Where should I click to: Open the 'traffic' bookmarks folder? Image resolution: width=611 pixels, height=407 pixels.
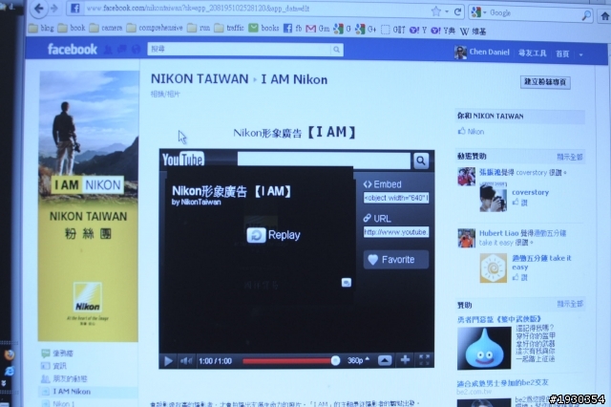click(229, 28)
